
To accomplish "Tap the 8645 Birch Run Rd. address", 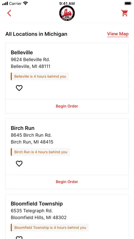I will tap(31, 135).
